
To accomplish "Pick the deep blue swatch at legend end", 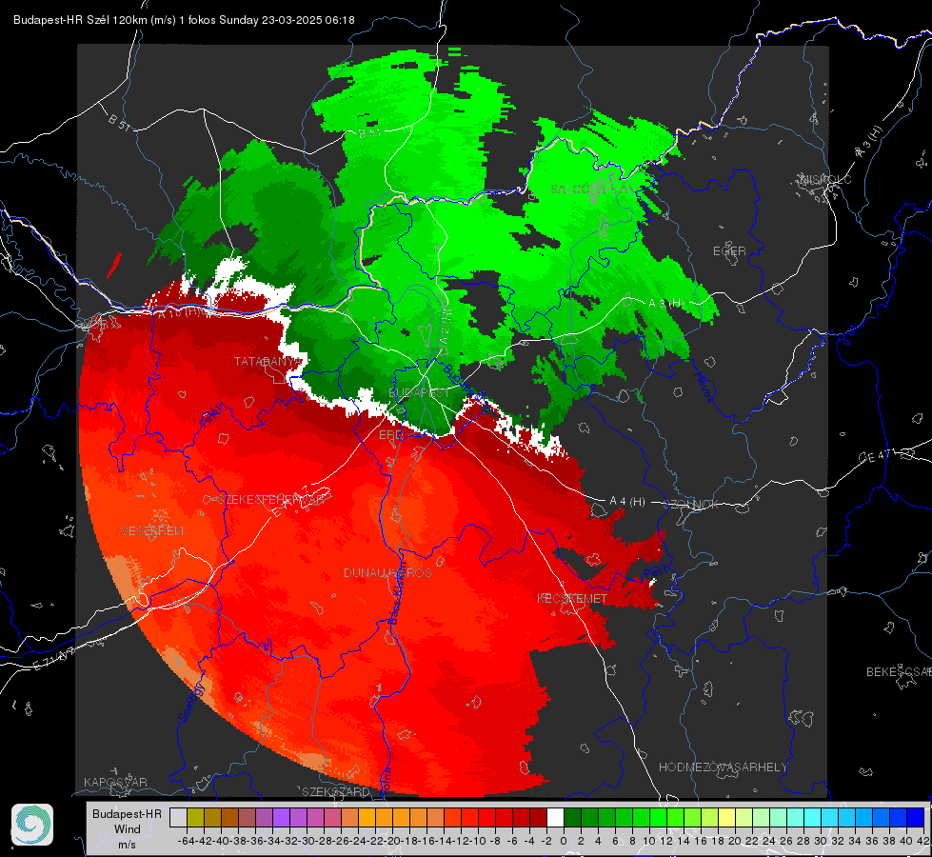I will coord(916,818).
